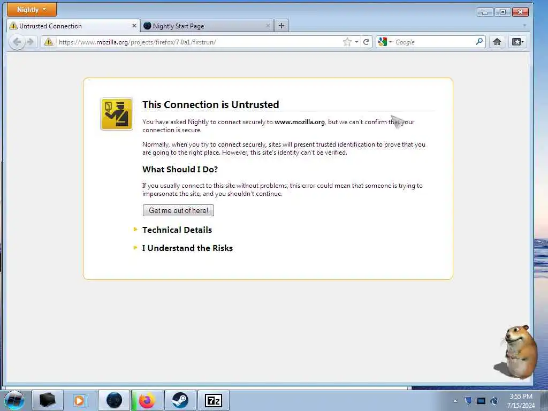Go forward with the forward arrow
This screenshot has width=548, height=411.
pos(31,42)
